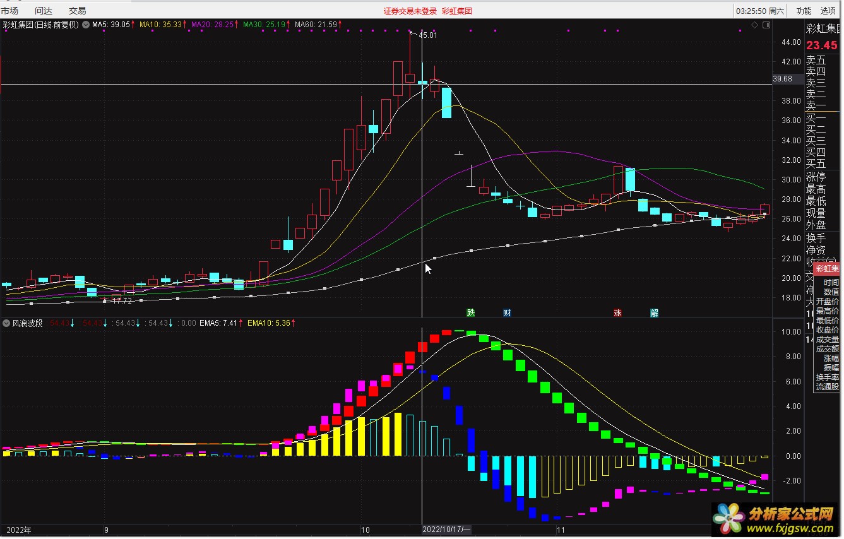Screen dimensions: 844x539
Task: Expand the 风浪波段 indicator dropdown arrow
Action: [x=6, y=323]
